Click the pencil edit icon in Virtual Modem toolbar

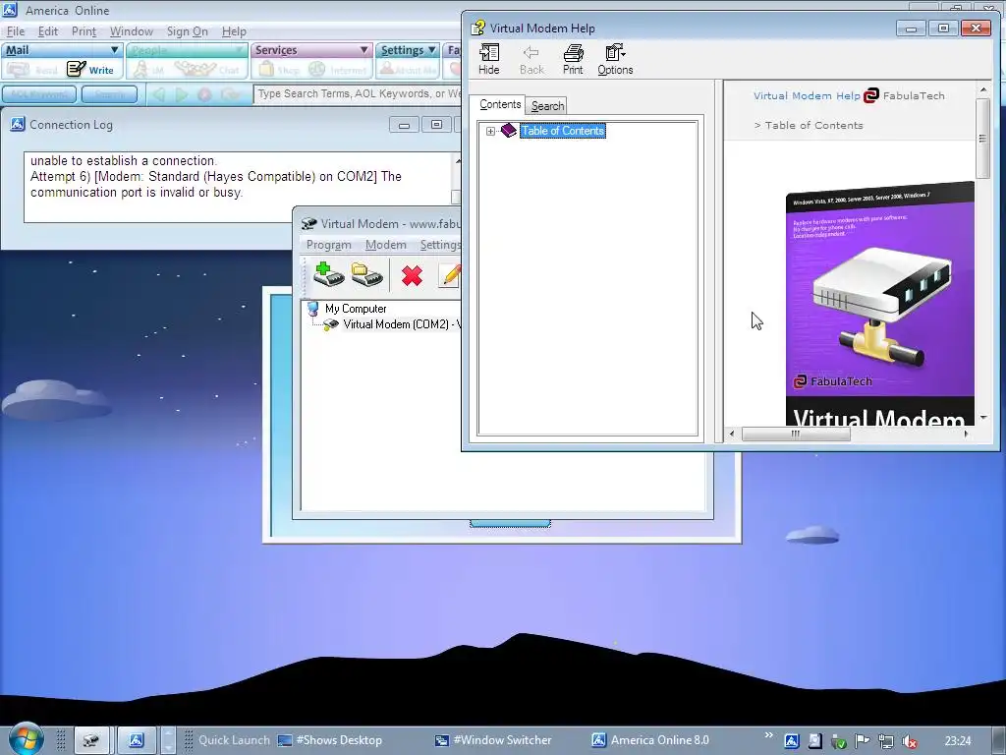tap(451, 275)
